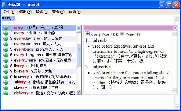Select suggestion 'everyday a.每天的'
The width and height of the screenshot is (181, 111).
click(39, 39)
